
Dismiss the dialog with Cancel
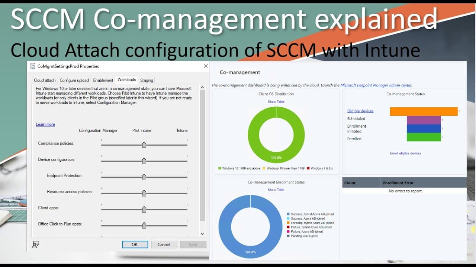tap(164, 244)
